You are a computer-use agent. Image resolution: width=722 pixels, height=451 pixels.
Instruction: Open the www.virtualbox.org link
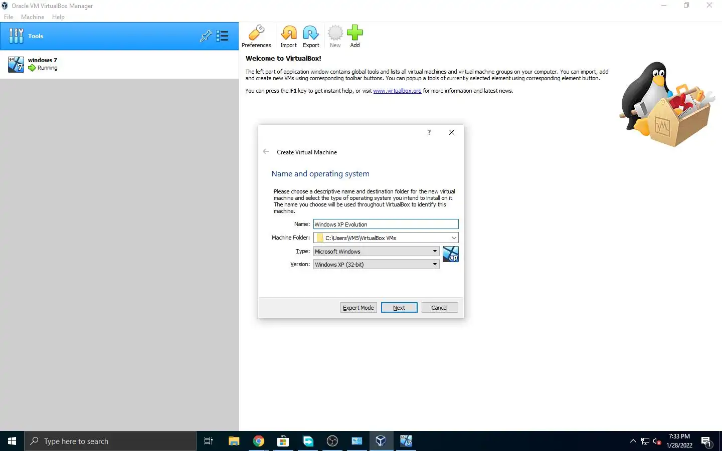[x=397, y=91]
